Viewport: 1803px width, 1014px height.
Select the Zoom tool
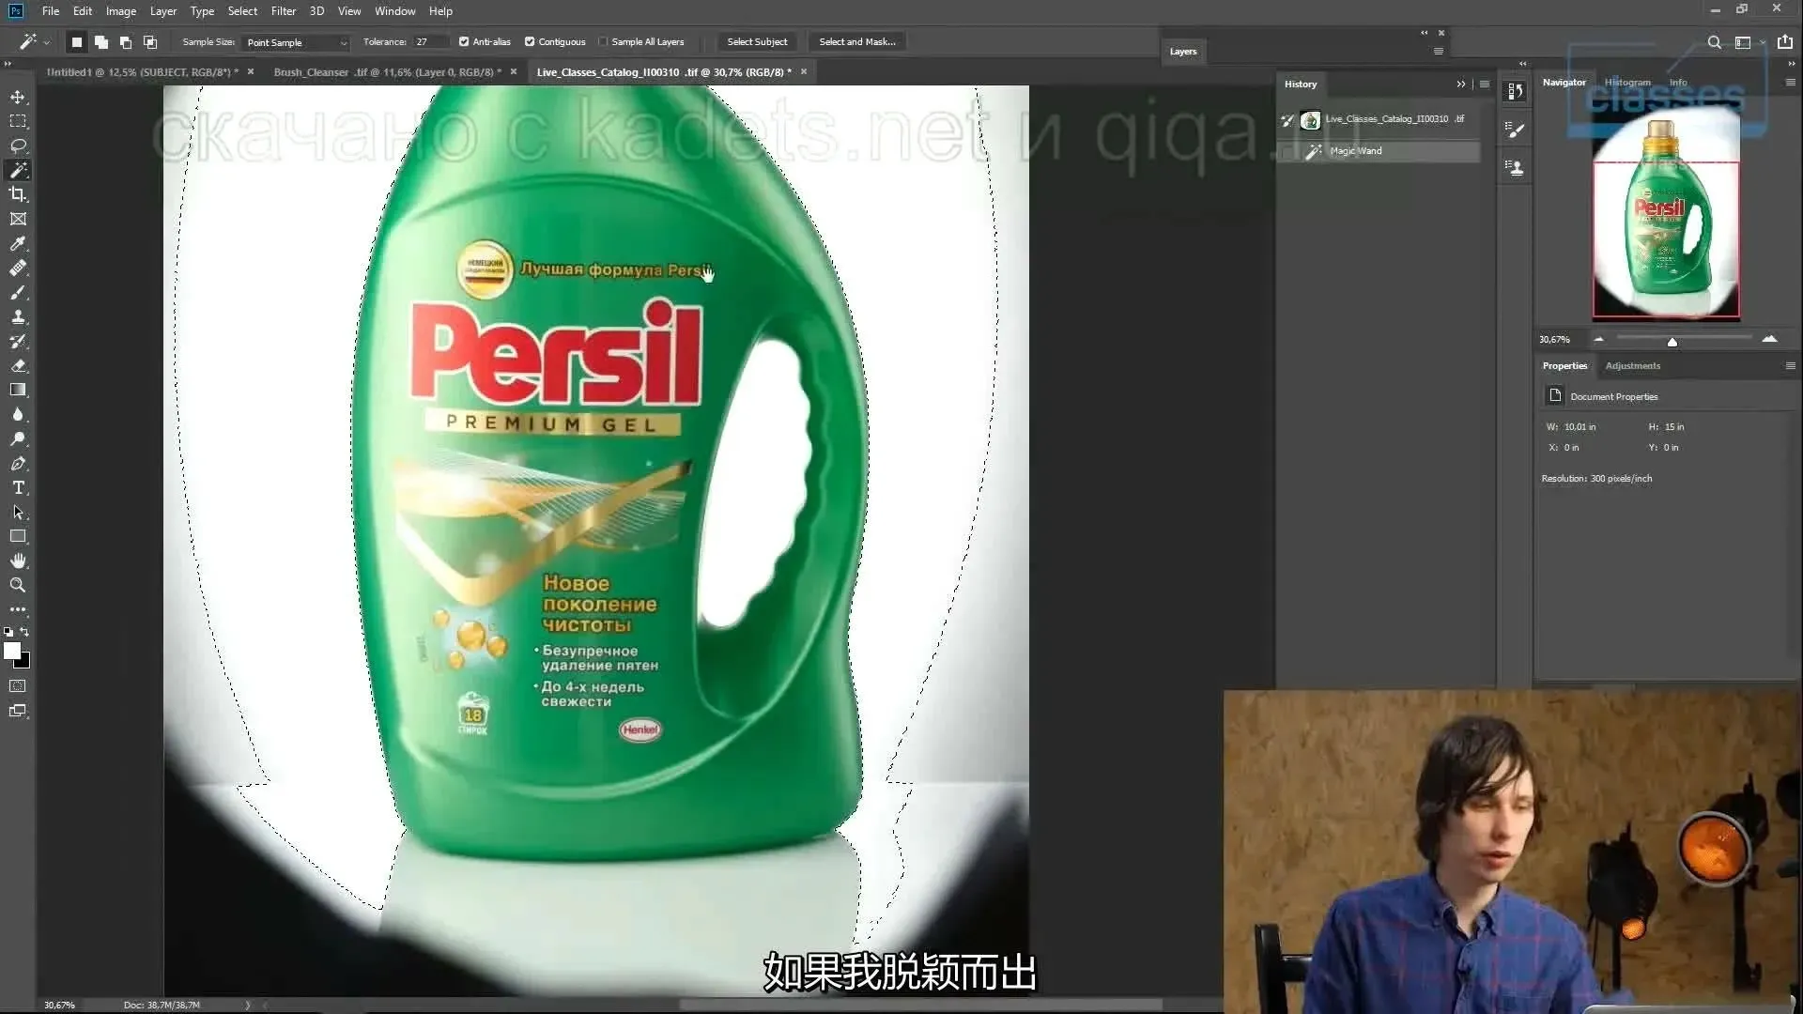(x=18, y=585)
